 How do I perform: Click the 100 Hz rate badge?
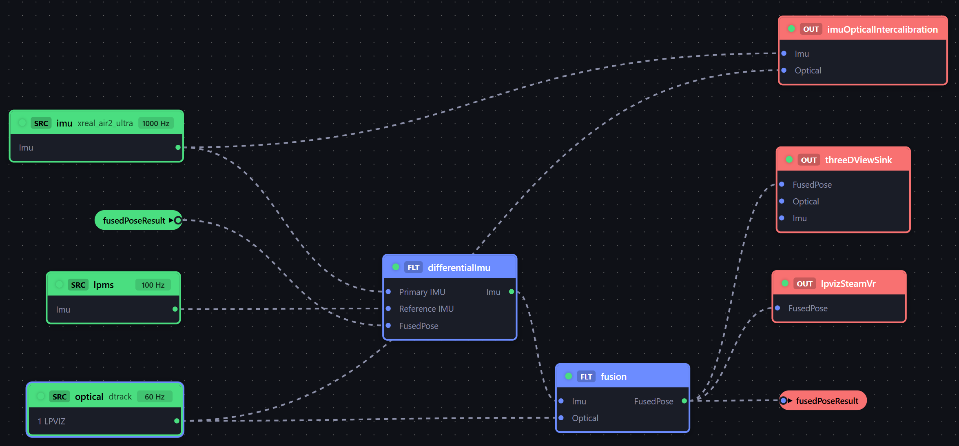(153, 285)
